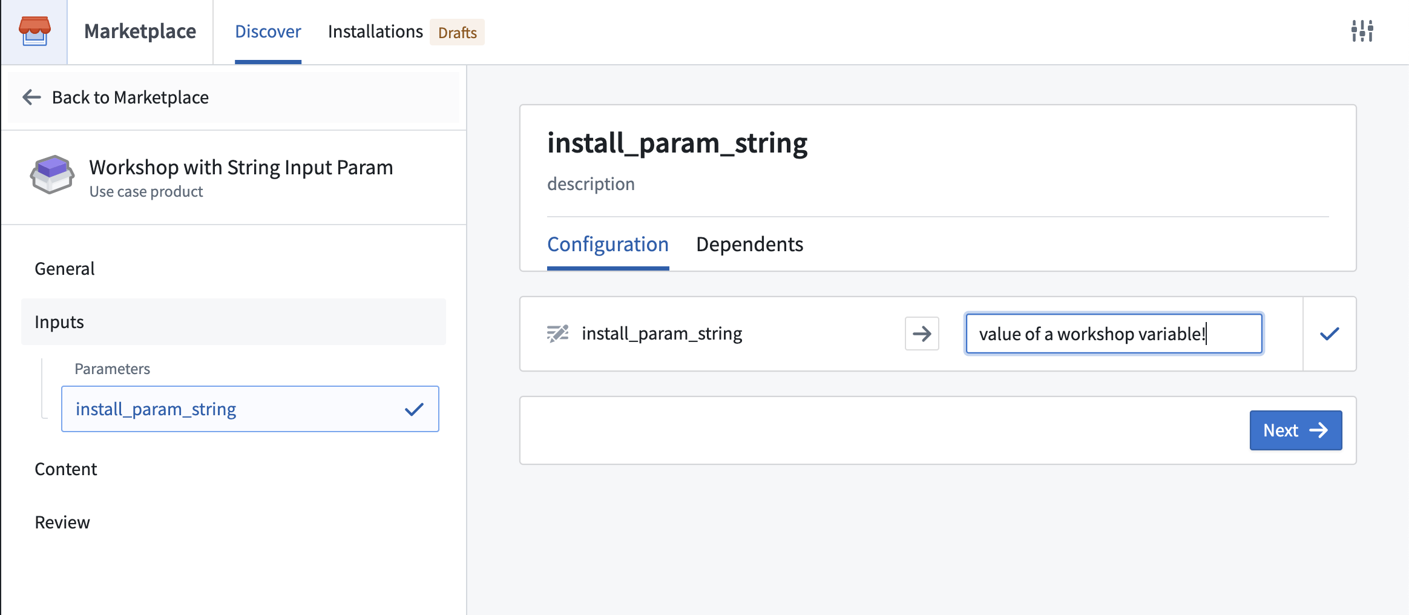Image resolution: width=1409 pixels, height=615 pixels.
Task: Click the workshop variable value input field
Action: 1114,334
